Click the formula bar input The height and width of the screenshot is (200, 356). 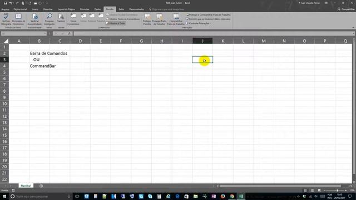tap(212, 33)
